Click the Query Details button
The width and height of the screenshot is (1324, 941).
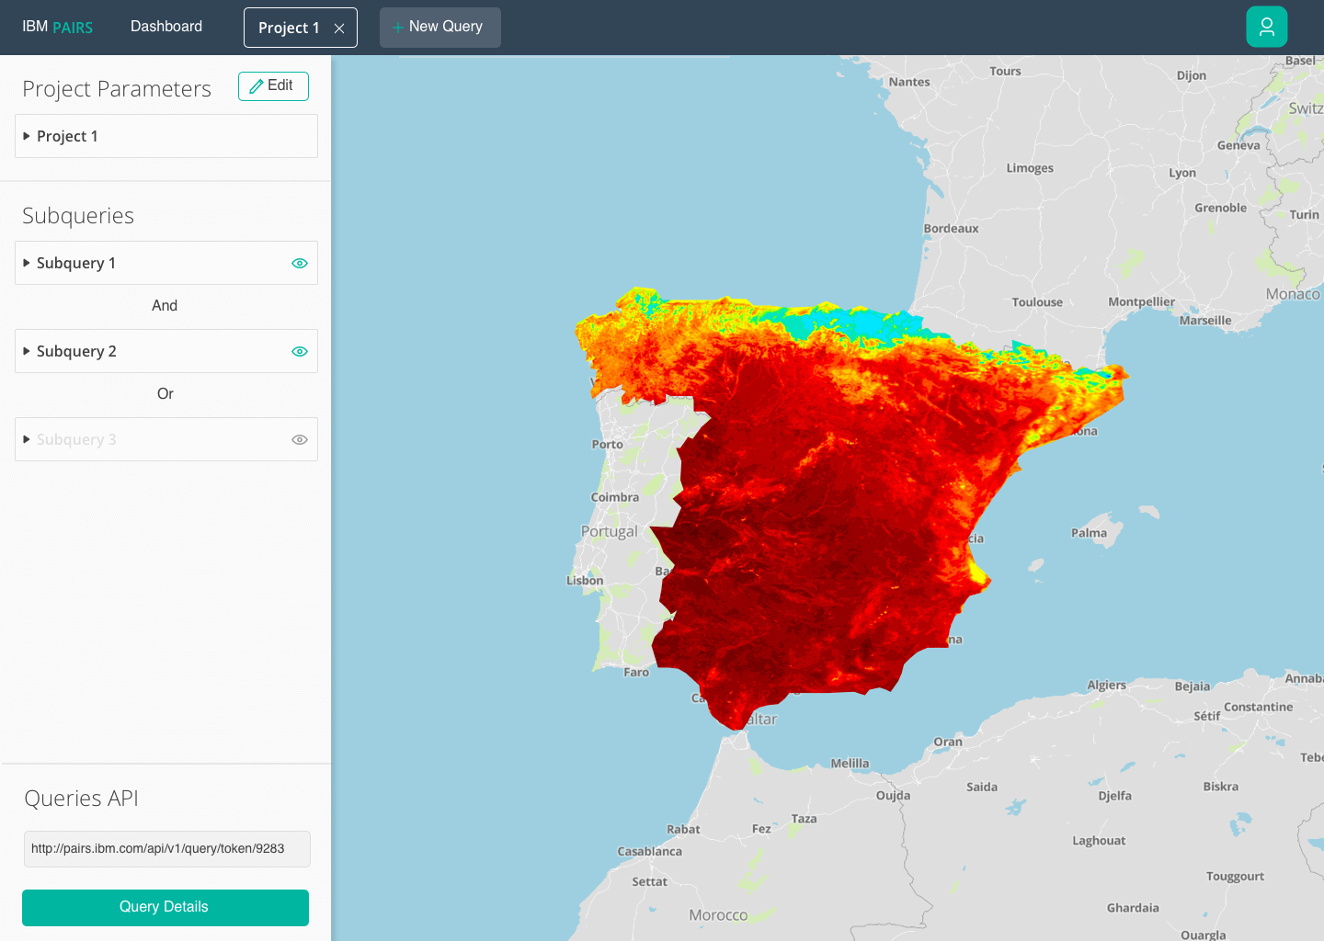[165, 907]
